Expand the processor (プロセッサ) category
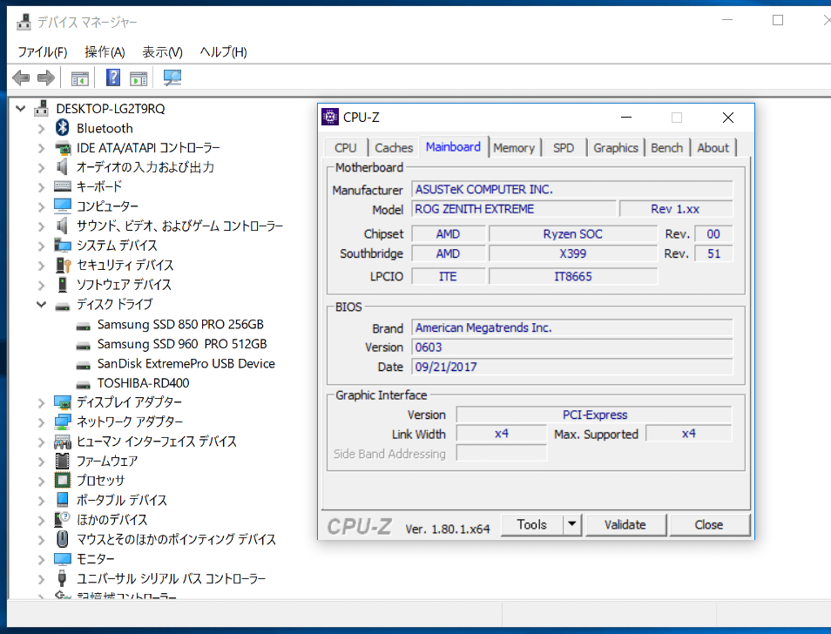Screen dimensions: 831x634 point(41,481)
